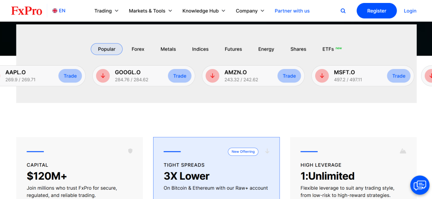Expand the Trading menu
This screenshot has height=199, width=432.
[106, 11]
